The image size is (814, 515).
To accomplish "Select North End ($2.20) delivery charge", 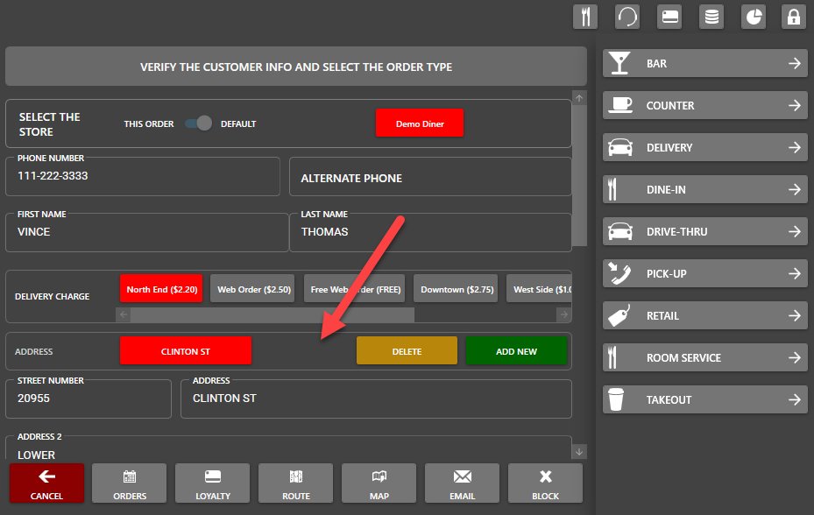I will coord(161,289).
